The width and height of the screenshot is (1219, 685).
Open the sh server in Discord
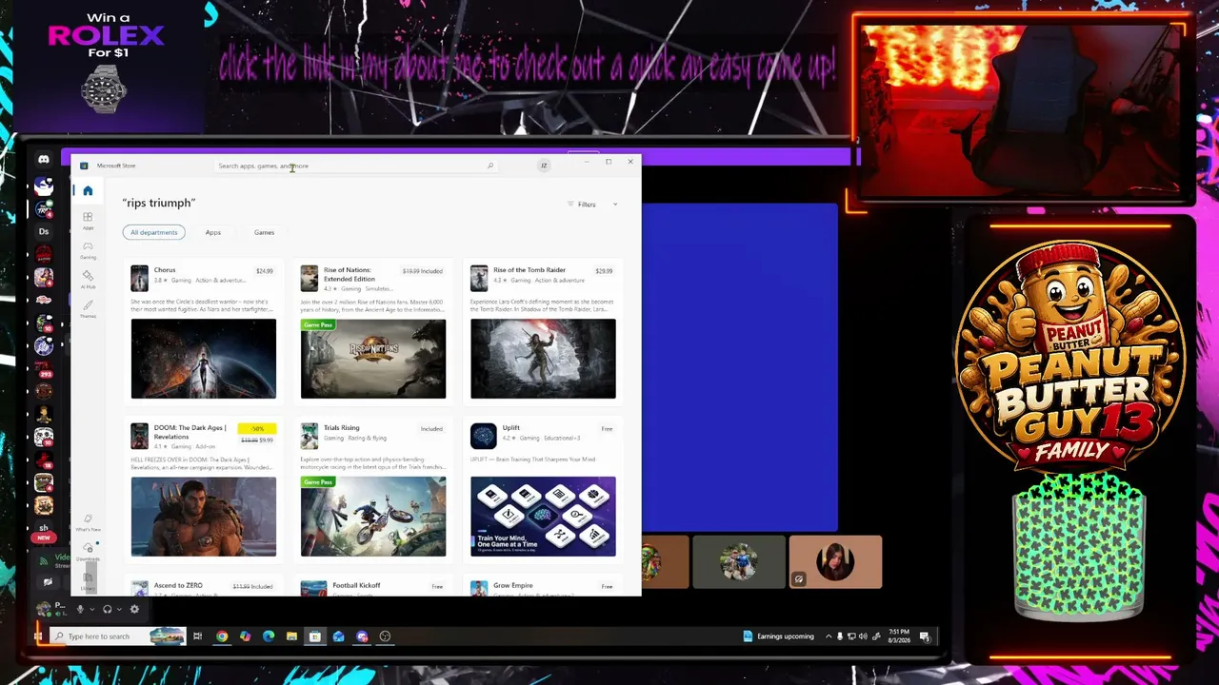[x=44, y=528]
